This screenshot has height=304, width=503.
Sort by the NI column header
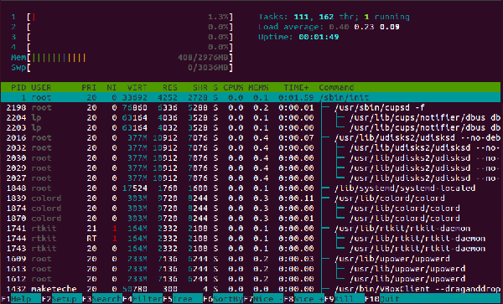pyautogui.click(x=111, y=87)
